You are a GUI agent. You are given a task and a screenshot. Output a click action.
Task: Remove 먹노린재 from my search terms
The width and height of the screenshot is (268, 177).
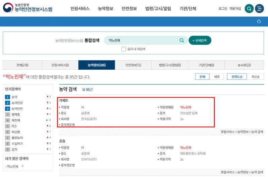pyautogui.click(x=22, y=166)
